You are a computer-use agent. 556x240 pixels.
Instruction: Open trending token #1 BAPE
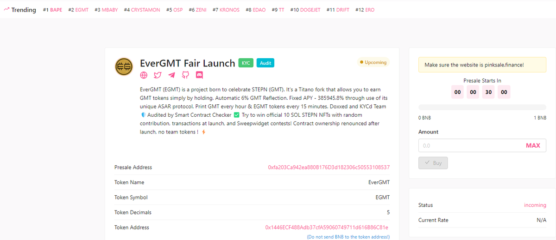coord(52,10)
